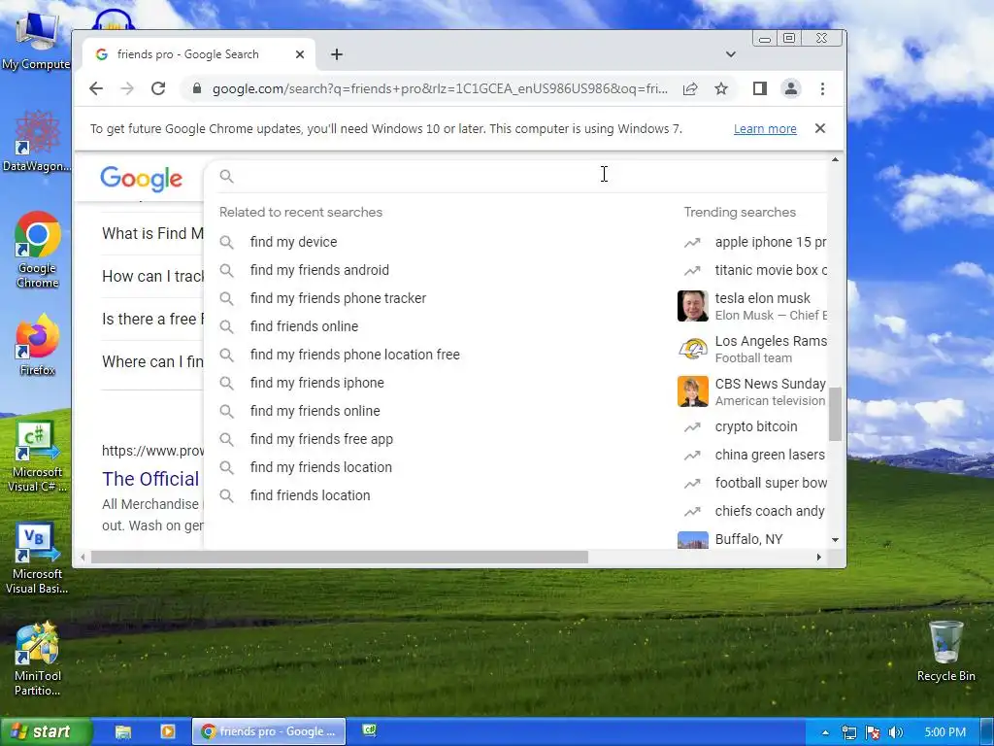Click the scroll down arrow of page

tap(835, 540)
